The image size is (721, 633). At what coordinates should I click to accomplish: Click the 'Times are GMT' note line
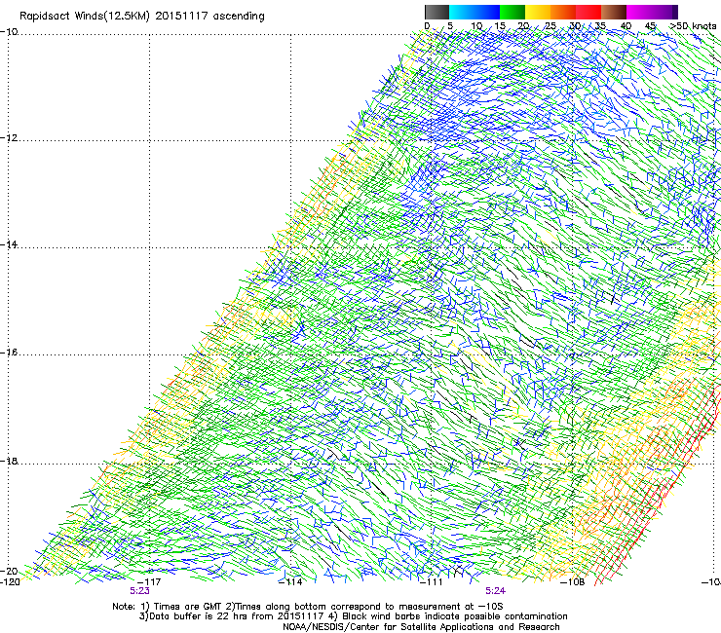(x=308, y=607)
